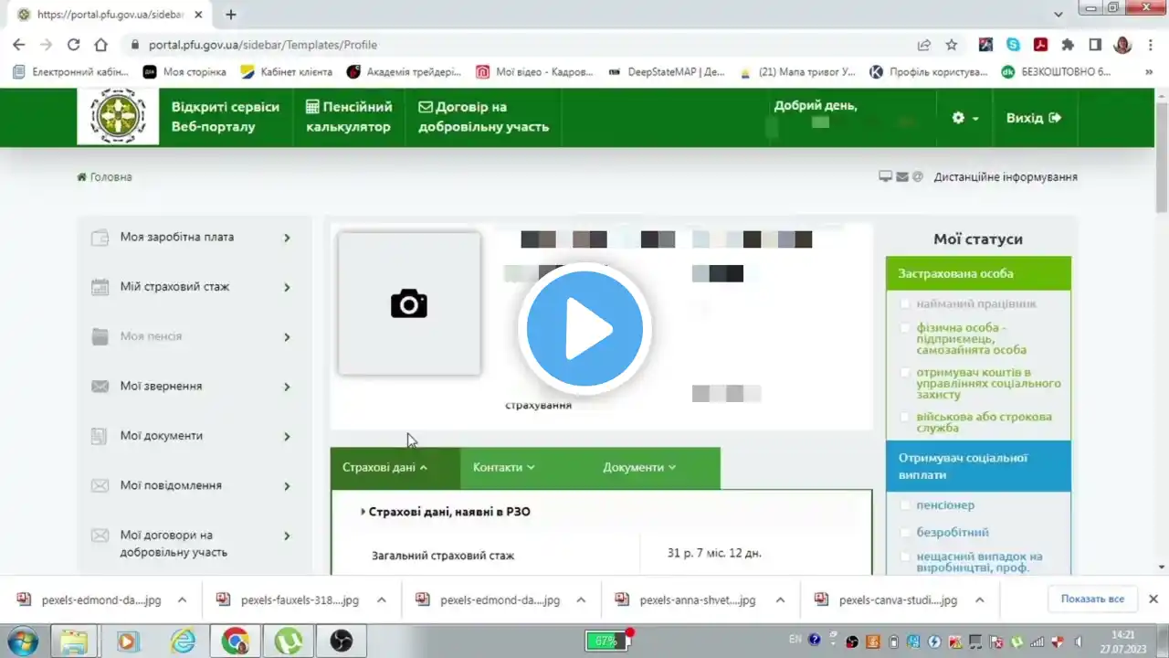
Task: Go to browser Home page icon
Action: pos(100,45)
